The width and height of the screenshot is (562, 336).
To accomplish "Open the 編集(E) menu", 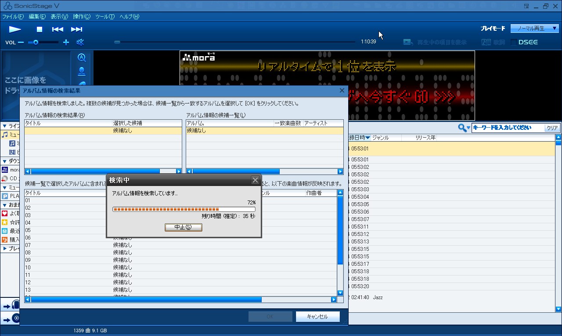I will pos(37,17).
